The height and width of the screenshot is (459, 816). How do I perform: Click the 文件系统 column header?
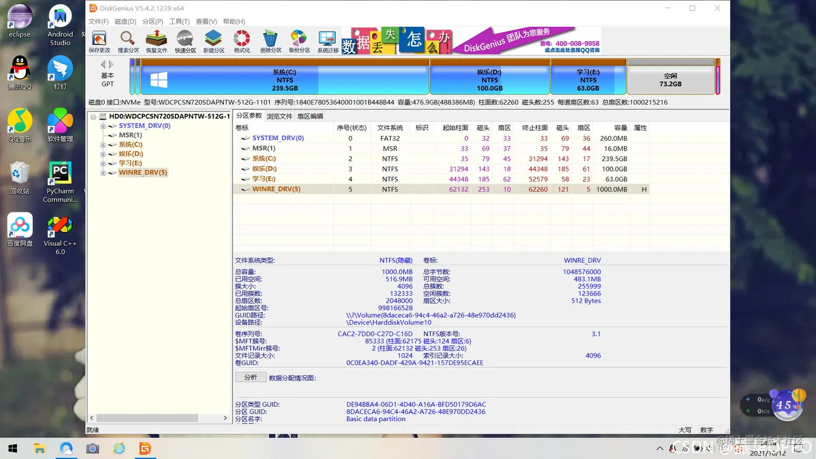click(390, 128)
